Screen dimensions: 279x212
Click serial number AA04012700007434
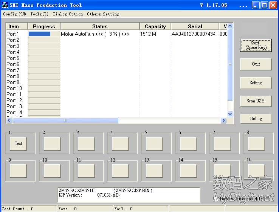pos(194,34)
